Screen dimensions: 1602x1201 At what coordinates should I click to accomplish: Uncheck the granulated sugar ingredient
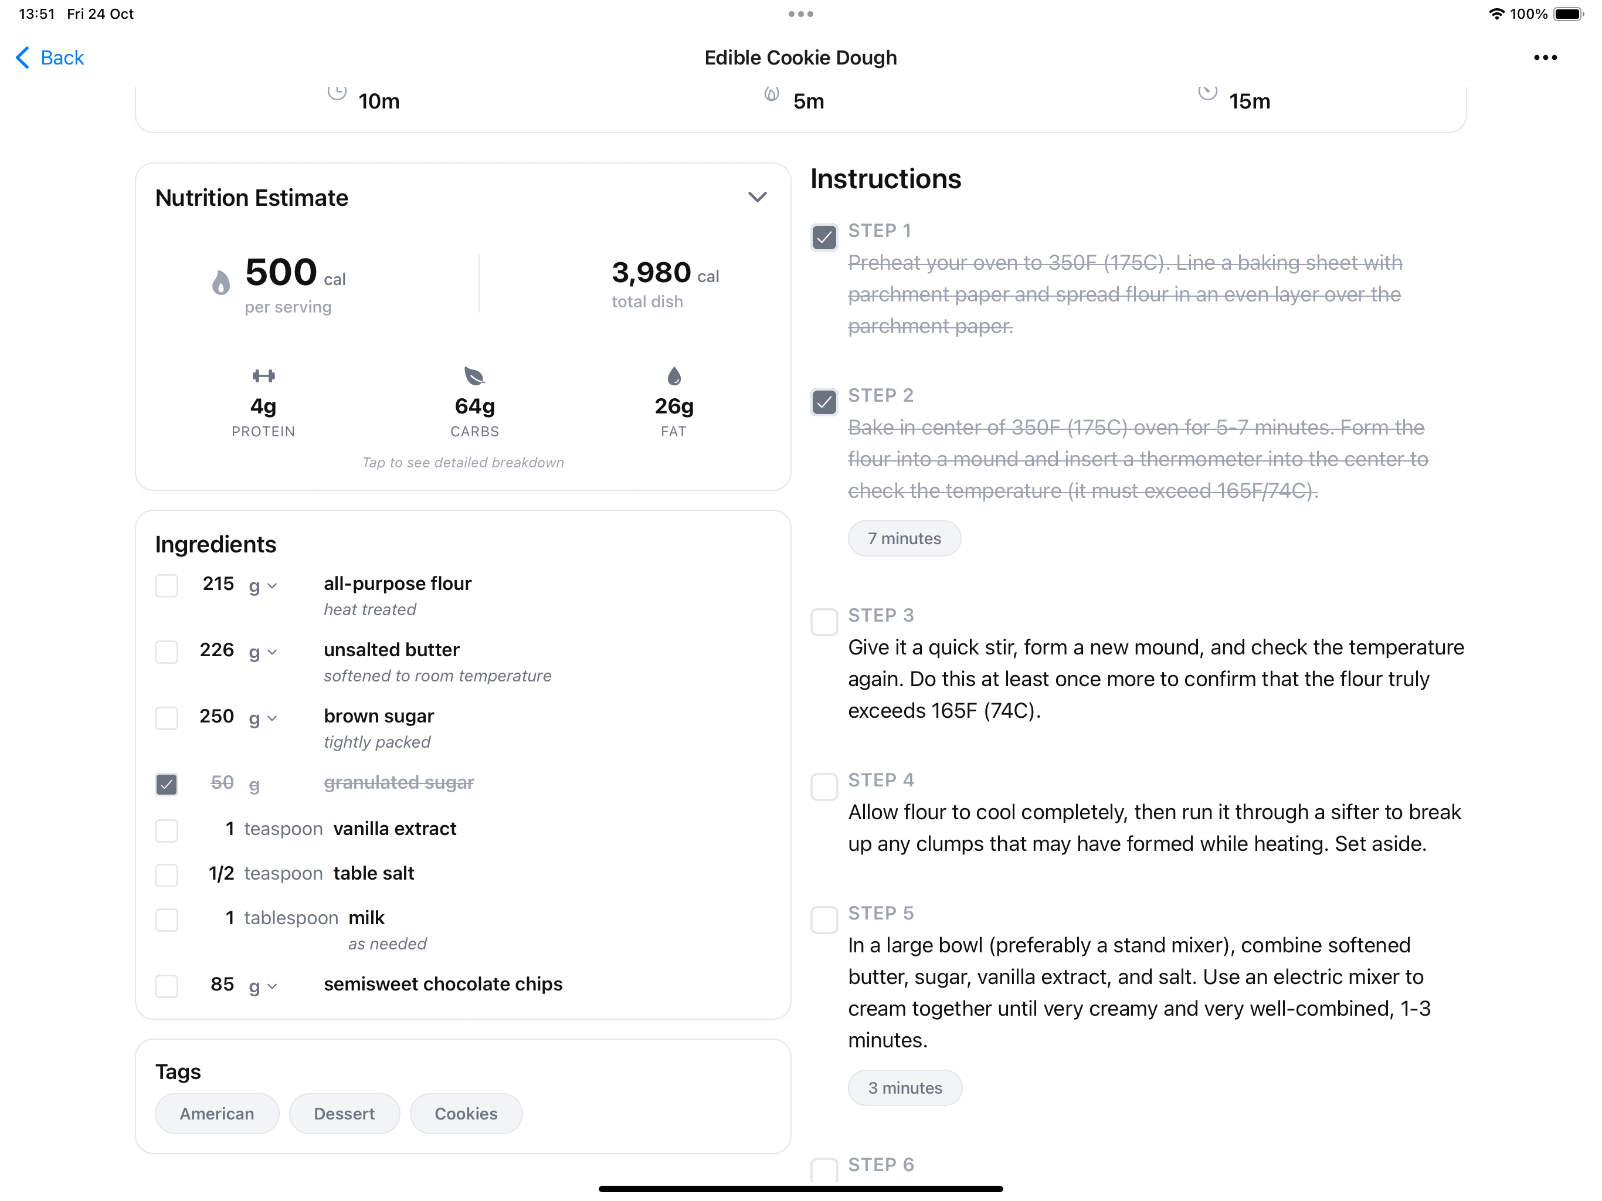(167, 784)
